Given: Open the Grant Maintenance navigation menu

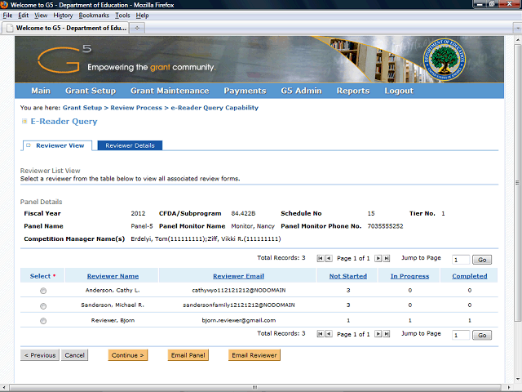Looking at the screenshot, I should point(170,91).
